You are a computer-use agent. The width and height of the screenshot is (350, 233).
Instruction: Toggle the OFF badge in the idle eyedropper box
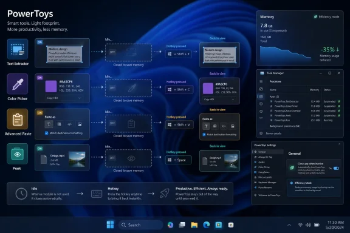[x=112, y=87]
